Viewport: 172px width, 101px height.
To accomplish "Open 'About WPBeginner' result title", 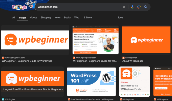I will (133, 61).
